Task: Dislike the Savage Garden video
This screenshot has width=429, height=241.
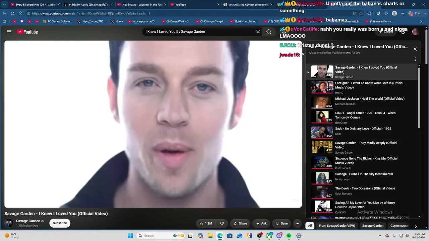Action: 222,224
